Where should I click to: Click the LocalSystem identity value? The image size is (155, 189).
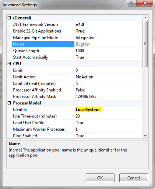pyautogui.click(x=87, y=110)
